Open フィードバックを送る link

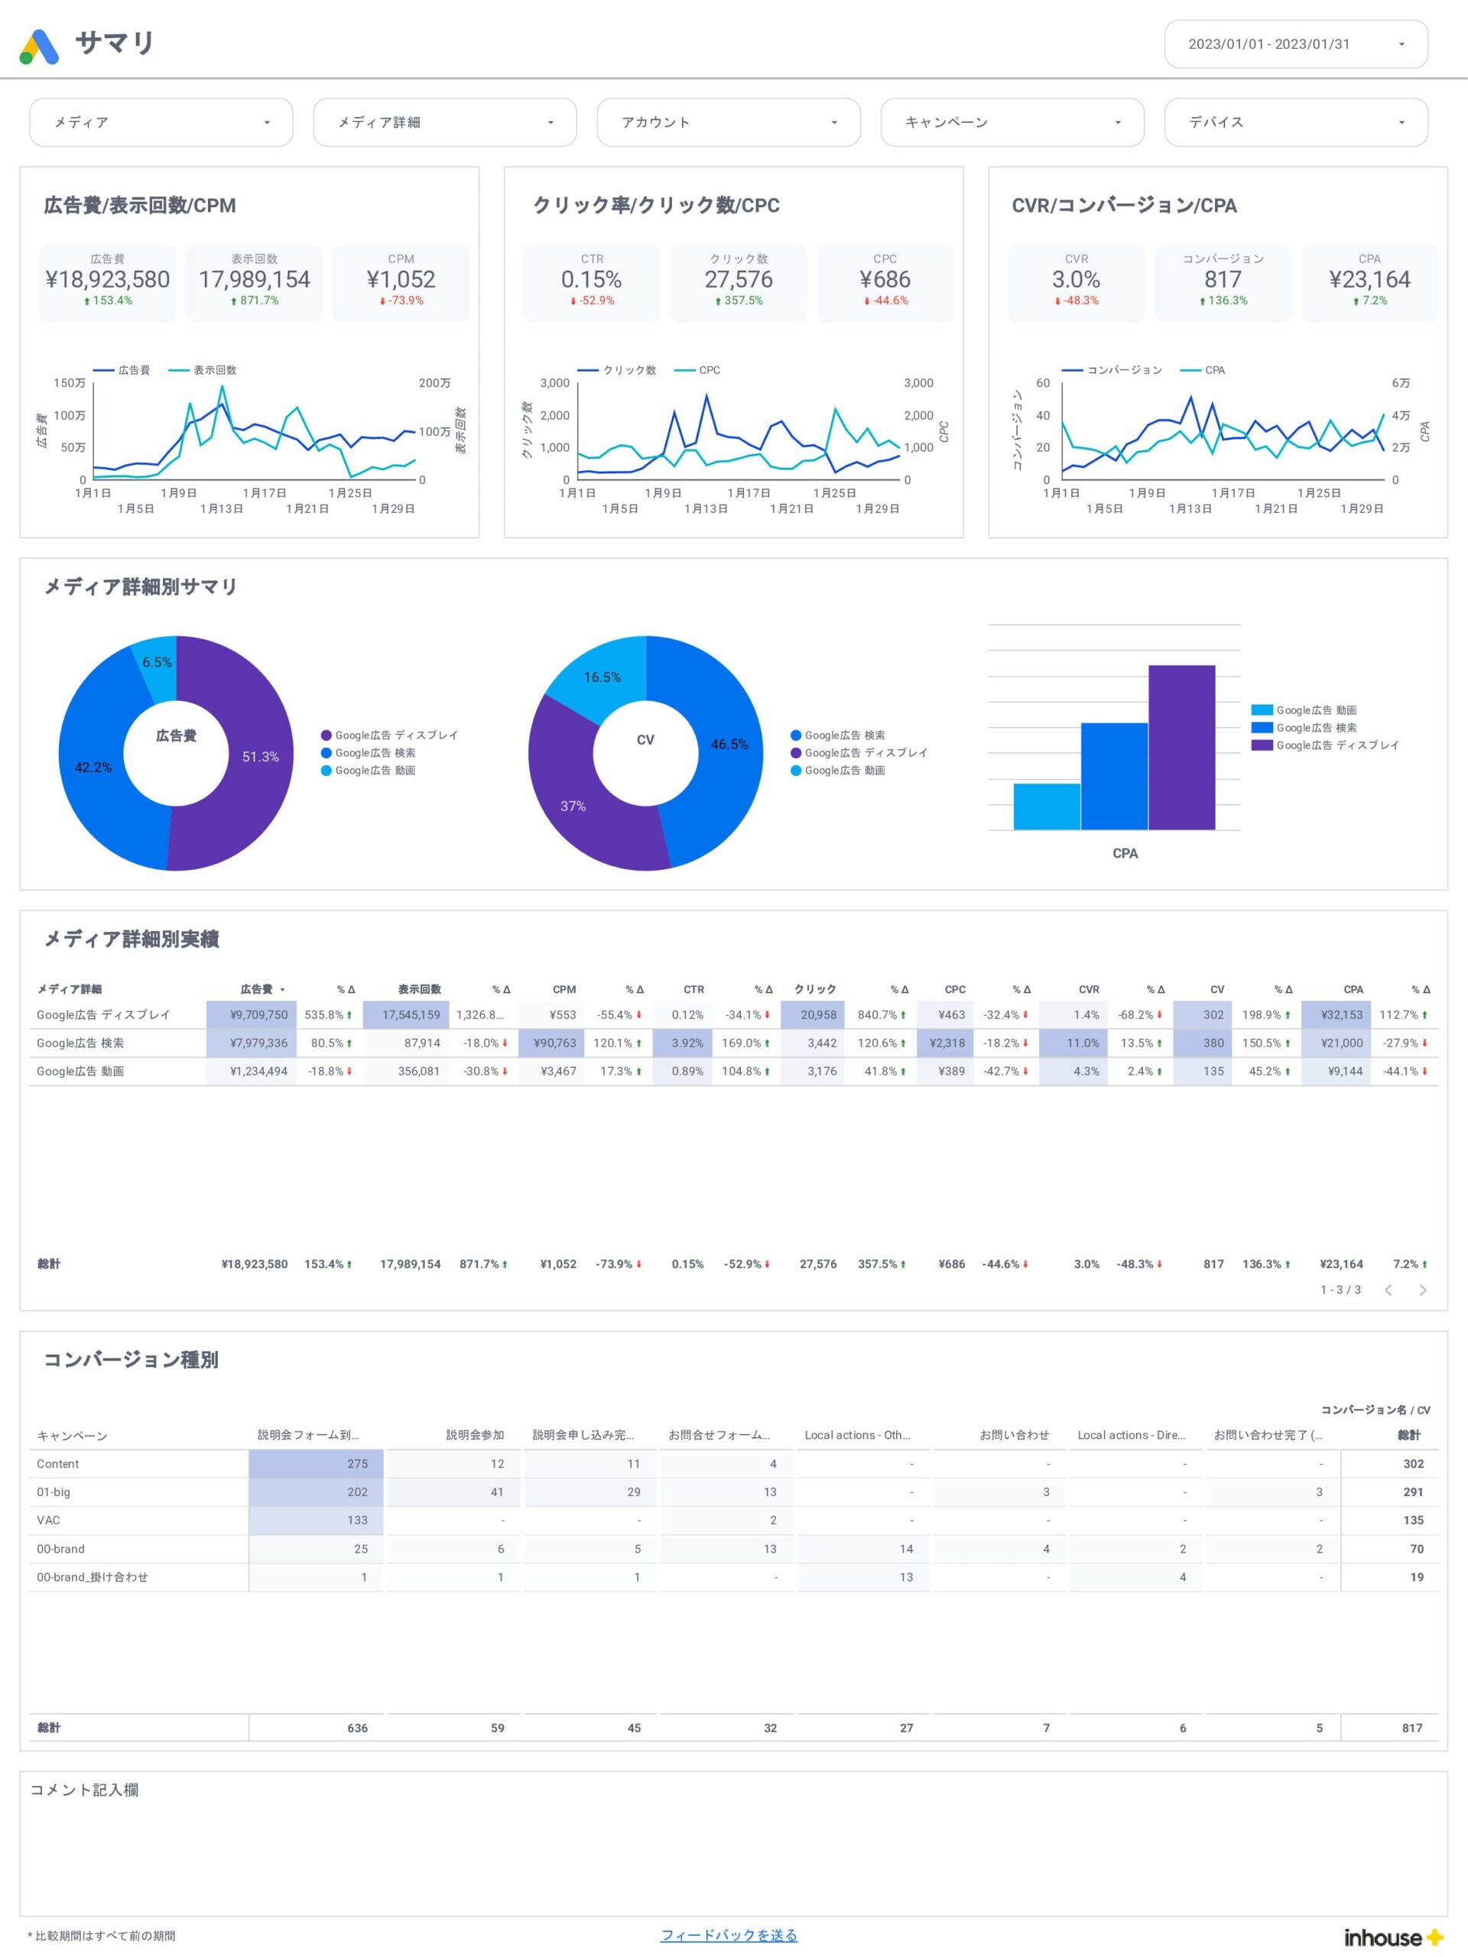point(729,1935)
